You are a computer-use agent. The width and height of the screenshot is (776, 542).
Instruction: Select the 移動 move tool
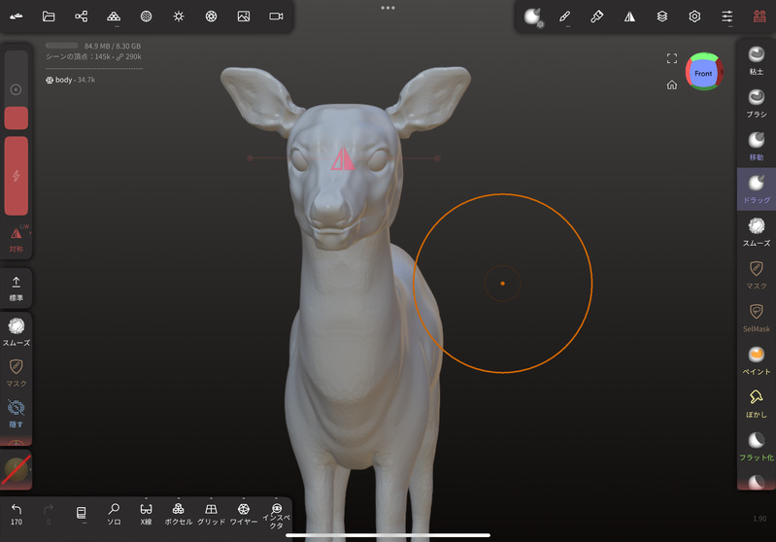pos(757,147)
